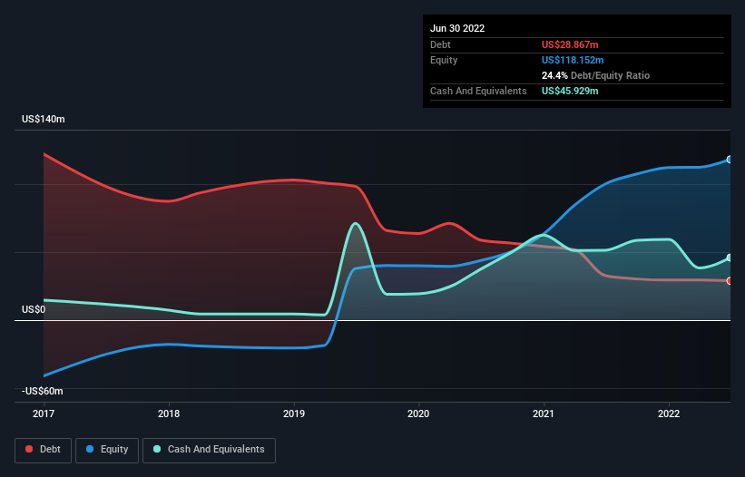Viewport: 745px width, 477px height.
Task: Click the US$0 axis label
Action: [x=34, y=310]
